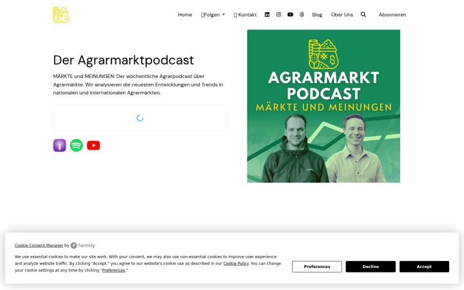This screenshot has height=290, width=464.
Task: Click the Termly logo in cookie banner
Action: (x=83, y=246)
